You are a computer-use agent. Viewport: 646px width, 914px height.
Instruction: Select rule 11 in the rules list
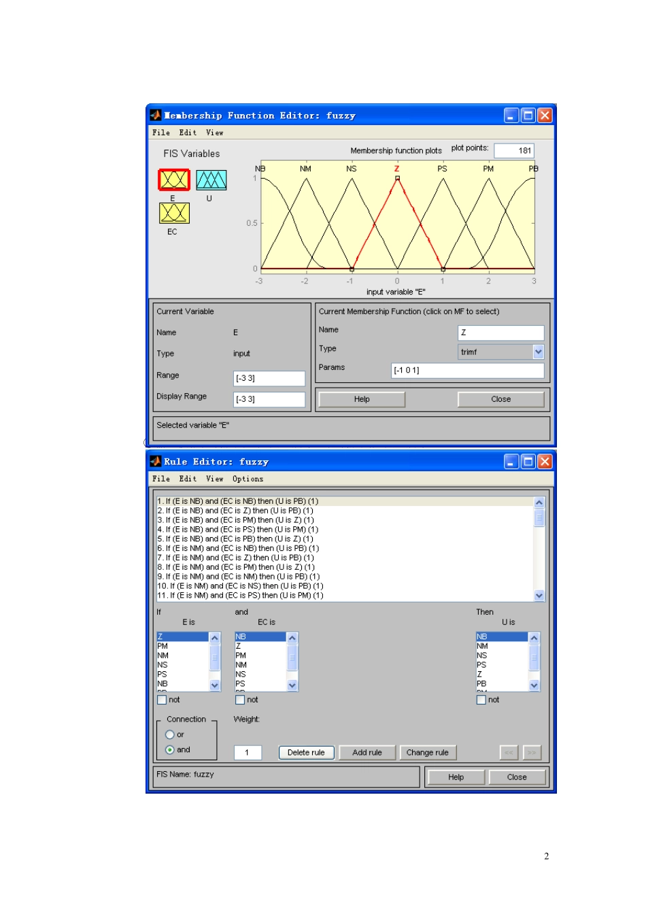coord(345,596)
